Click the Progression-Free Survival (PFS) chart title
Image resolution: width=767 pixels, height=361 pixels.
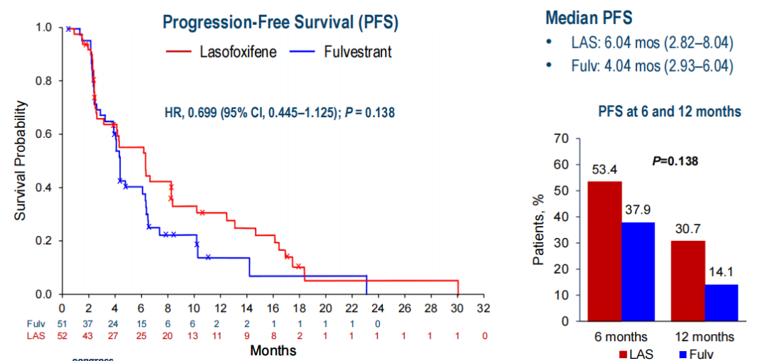(x=281, y=22)
